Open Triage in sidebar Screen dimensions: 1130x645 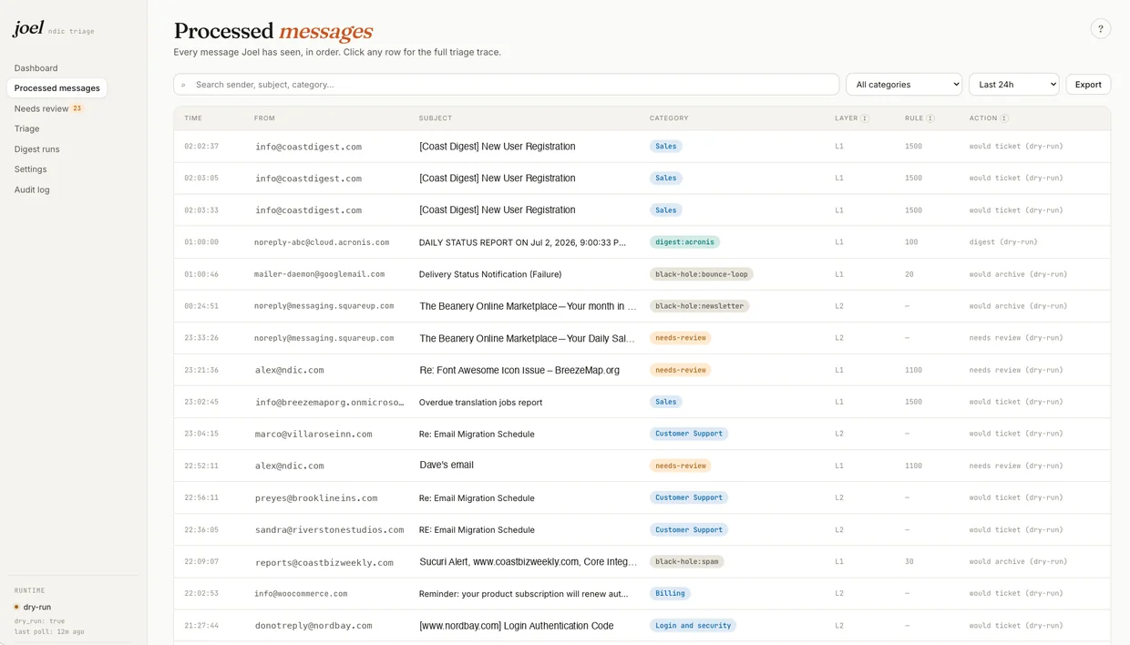26,128
